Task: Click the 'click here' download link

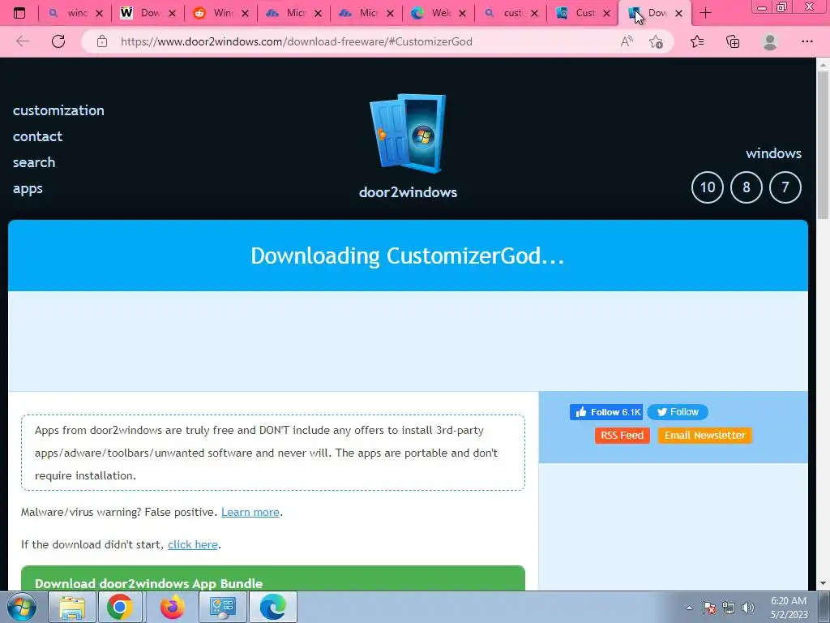Action: click(x=193, y=544)
